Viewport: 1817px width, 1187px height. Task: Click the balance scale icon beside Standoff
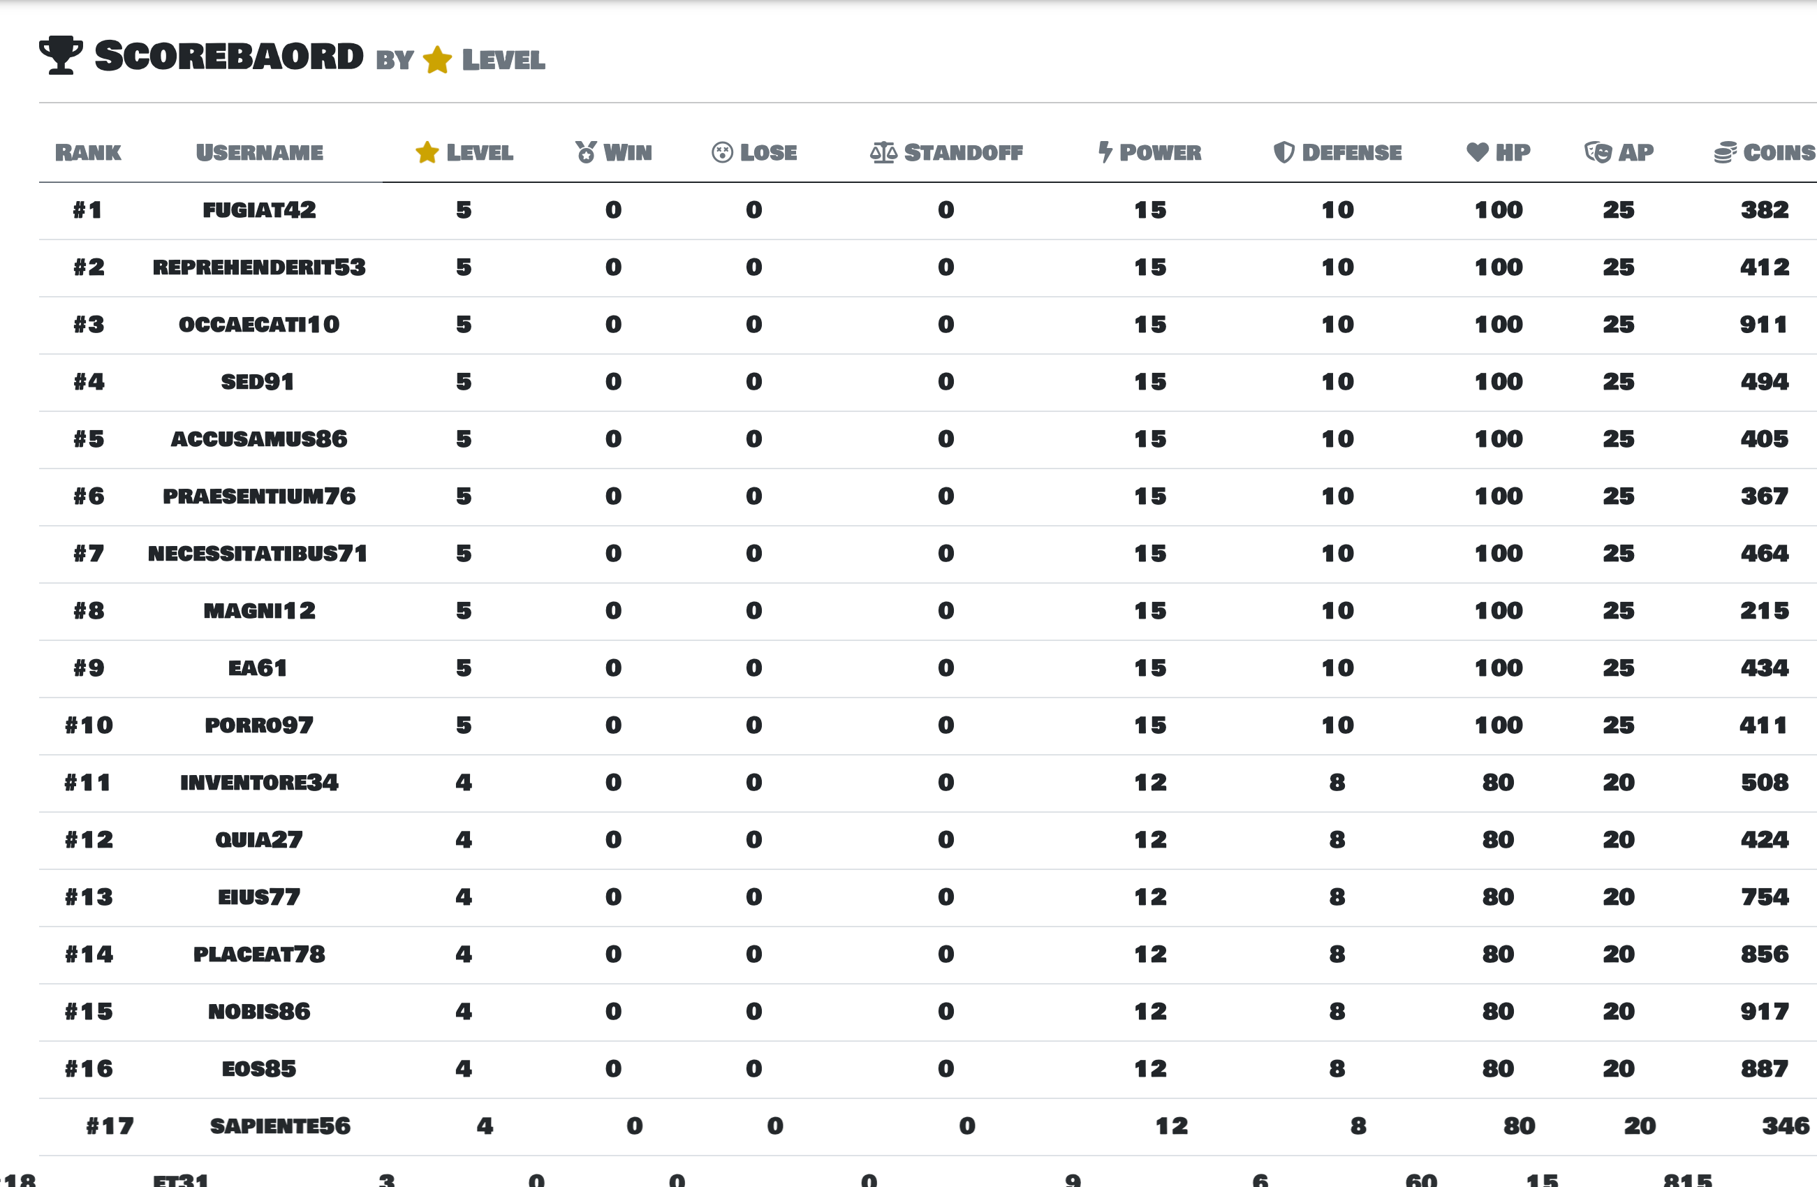click(883, 153)
